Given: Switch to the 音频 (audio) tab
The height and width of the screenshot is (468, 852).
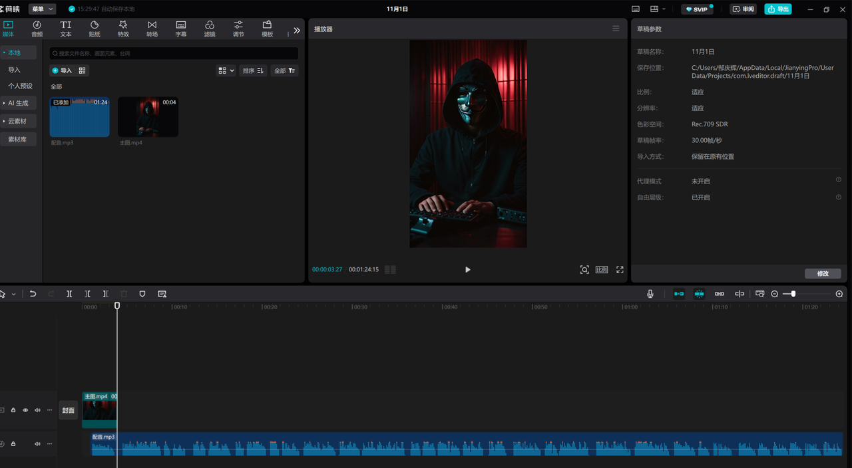Looking at the screenshot, I should tap(37, 29).
